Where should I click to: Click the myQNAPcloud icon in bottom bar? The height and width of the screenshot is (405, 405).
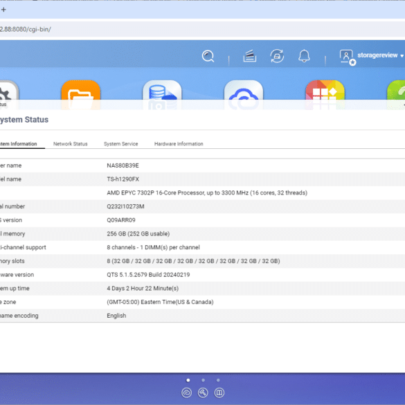coord(186,393)
